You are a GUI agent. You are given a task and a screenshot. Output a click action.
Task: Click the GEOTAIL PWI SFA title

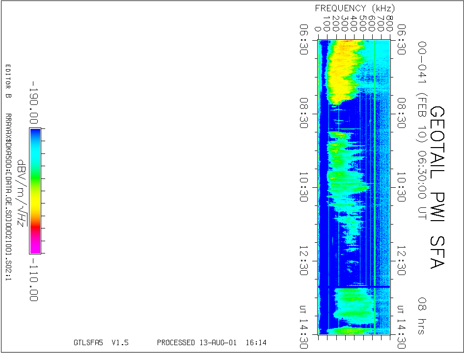point(437,187)
